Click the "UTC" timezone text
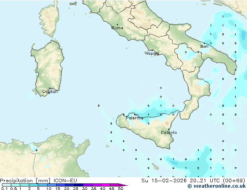The height and width of the screenshot is (190, 247). point(215,181)
